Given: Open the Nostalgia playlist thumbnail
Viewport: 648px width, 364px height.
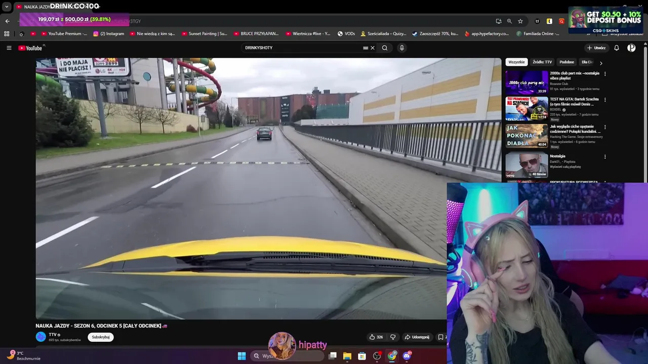Looking at the screenshot, I should [x=526, y=165].
